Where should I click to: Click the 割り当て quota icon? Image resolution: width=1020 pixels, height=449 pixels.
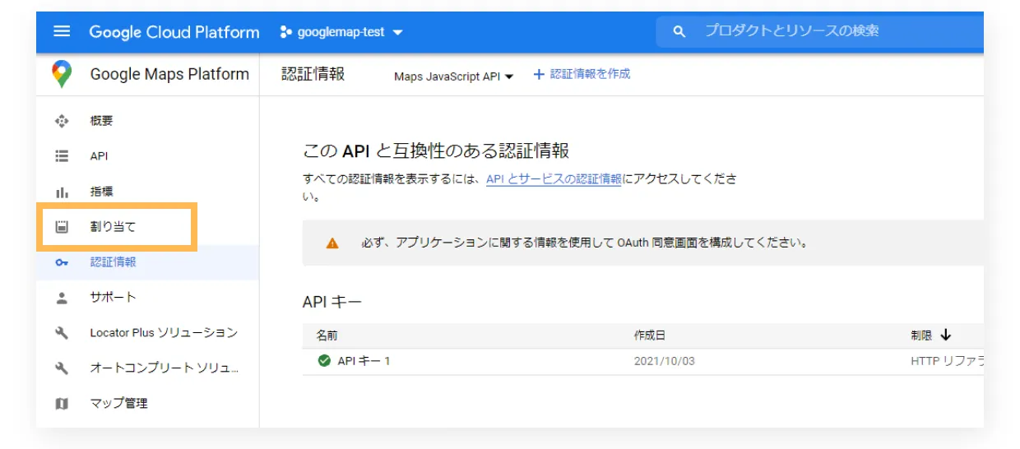(x=62, y=227)
